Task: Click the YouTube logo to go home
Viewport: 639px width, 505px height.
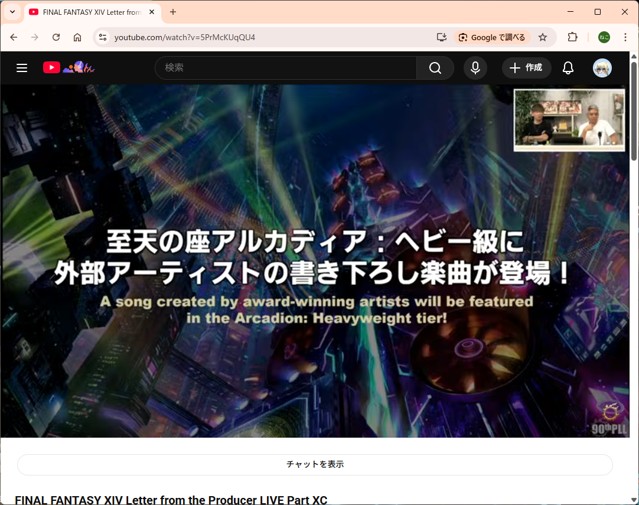Action: point(52,68)
